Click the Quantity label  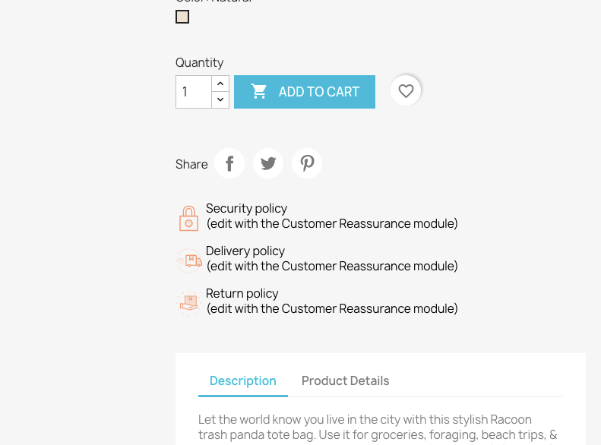point(199,62)
